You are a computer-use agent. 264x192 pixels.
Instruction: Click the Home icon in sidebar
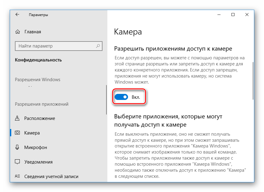[x=18, y=32]
